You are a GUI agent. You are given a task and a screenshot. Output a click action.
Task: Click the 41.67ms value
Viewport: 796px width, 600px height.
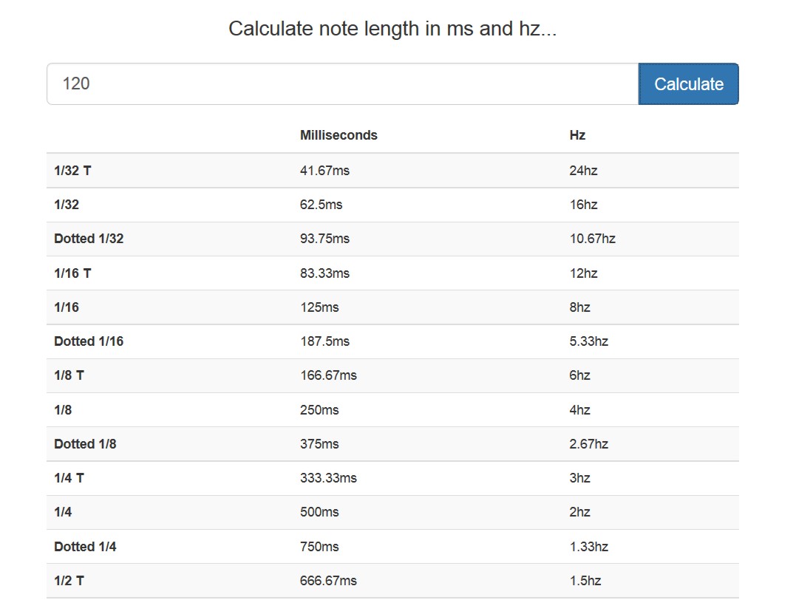click(324, 171)
